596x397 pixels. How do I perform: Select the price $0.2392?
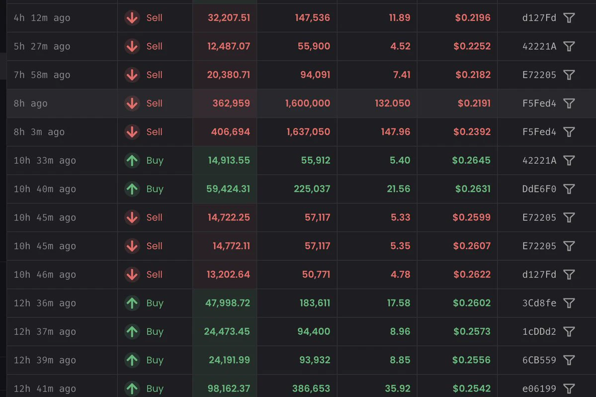click(x=472, y=132)
